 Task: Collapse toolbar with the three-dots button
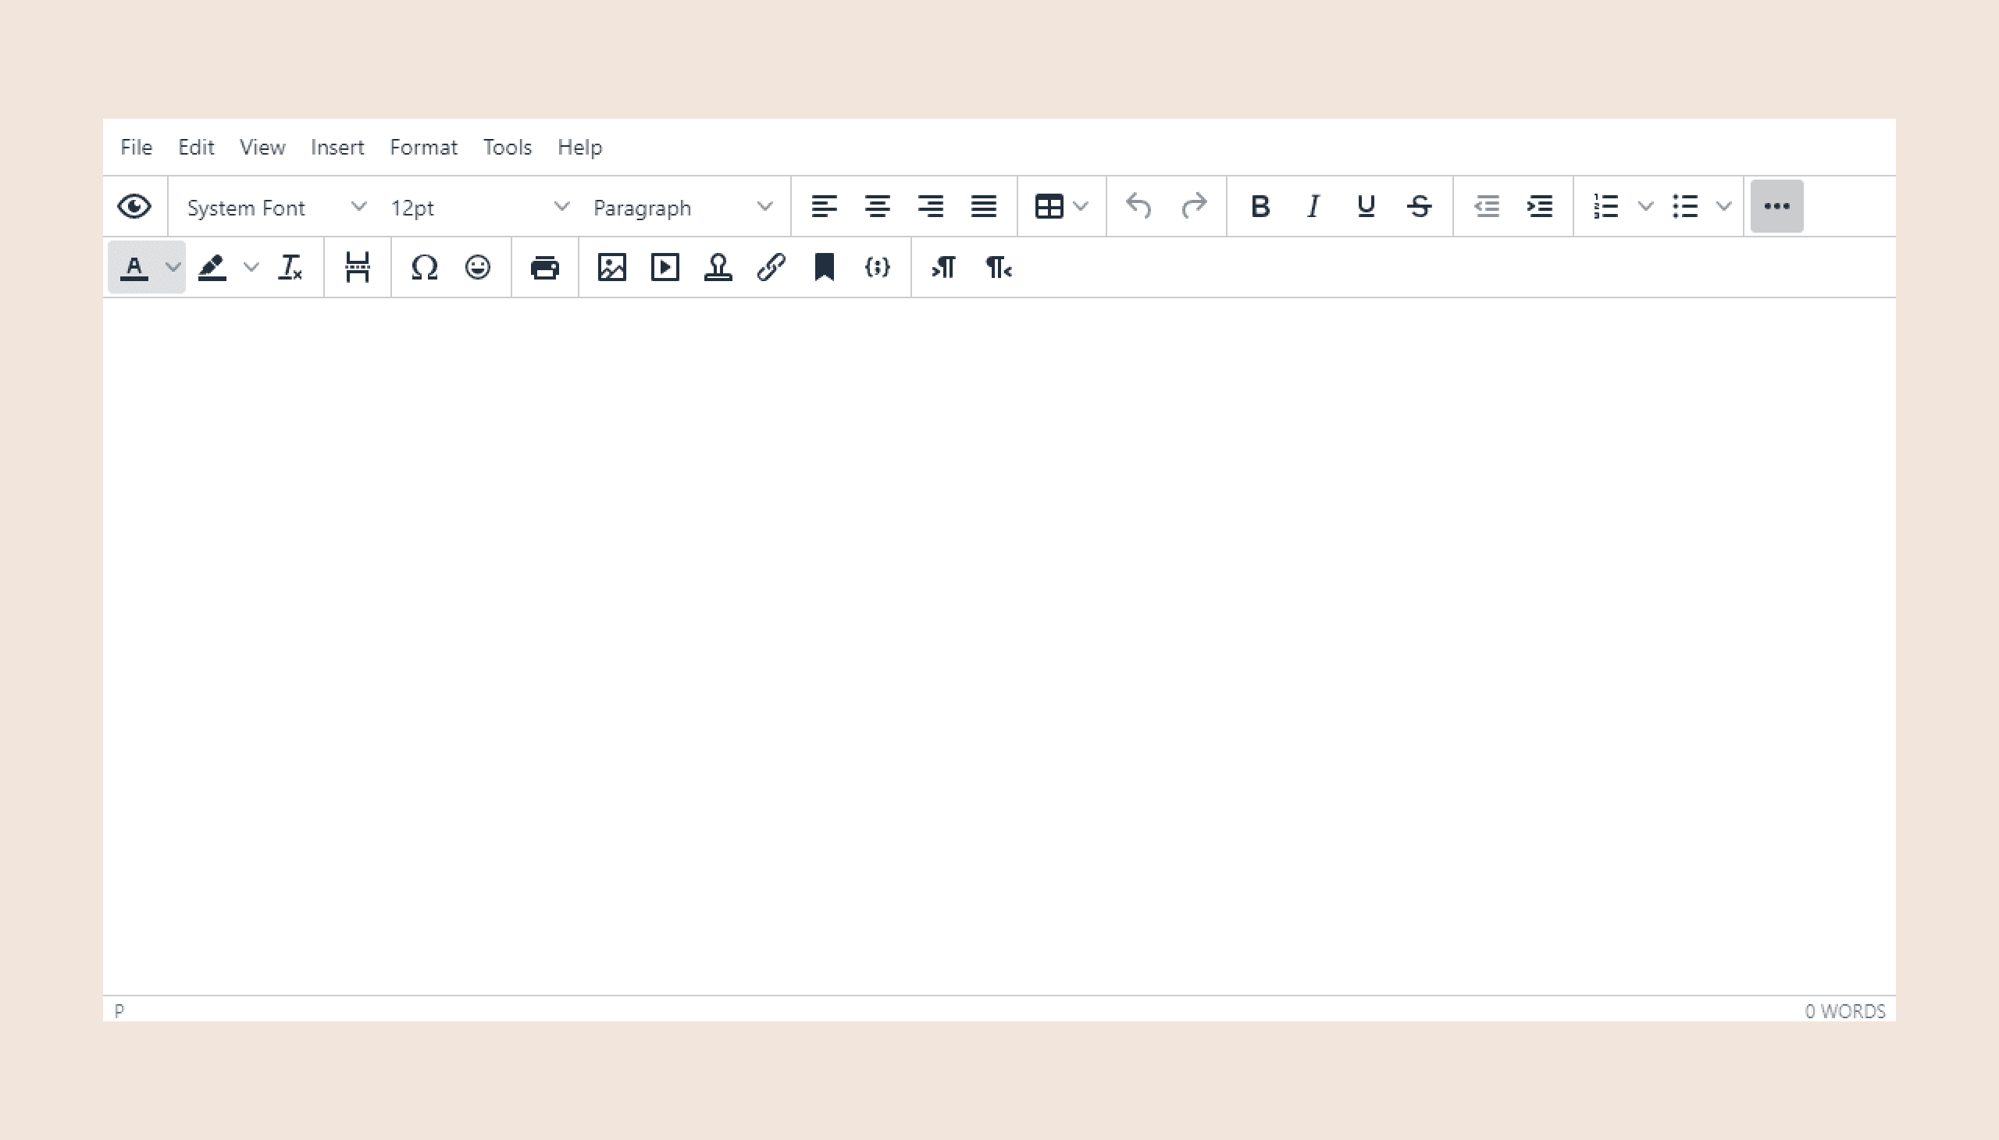tap(1776, 207)
